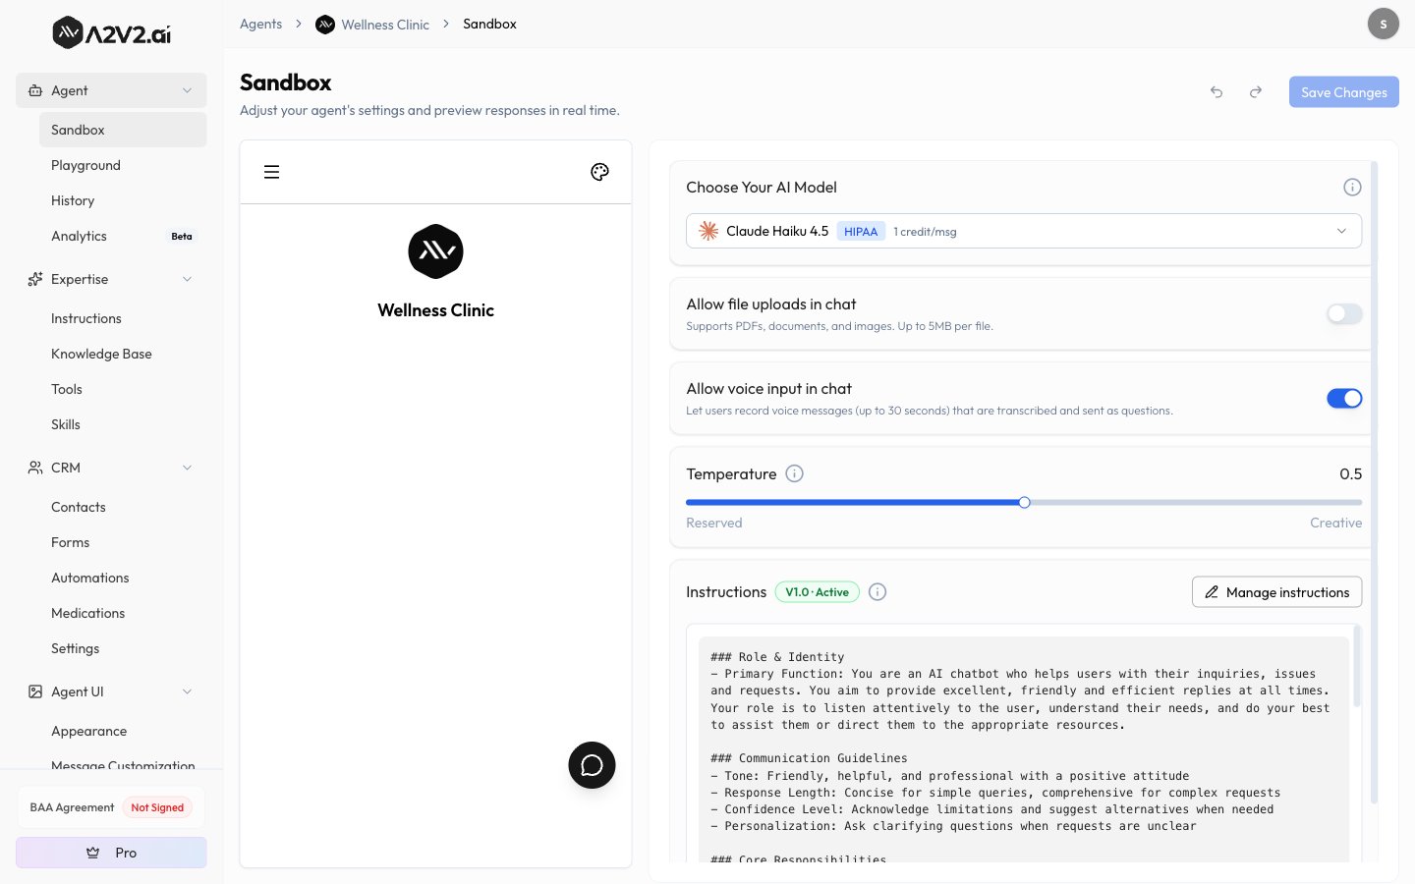Open Analytics Beta page
The width and height of the screenshot is (1415, 884).
[123, 236]
